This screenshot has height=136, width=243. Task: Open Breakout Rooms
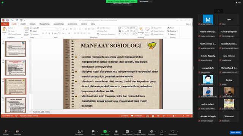140,132
